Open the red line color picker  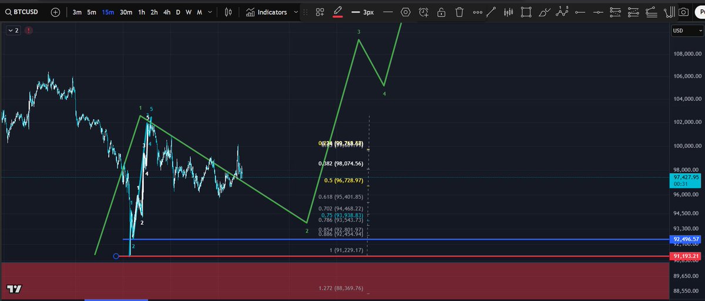pos(338,12)
